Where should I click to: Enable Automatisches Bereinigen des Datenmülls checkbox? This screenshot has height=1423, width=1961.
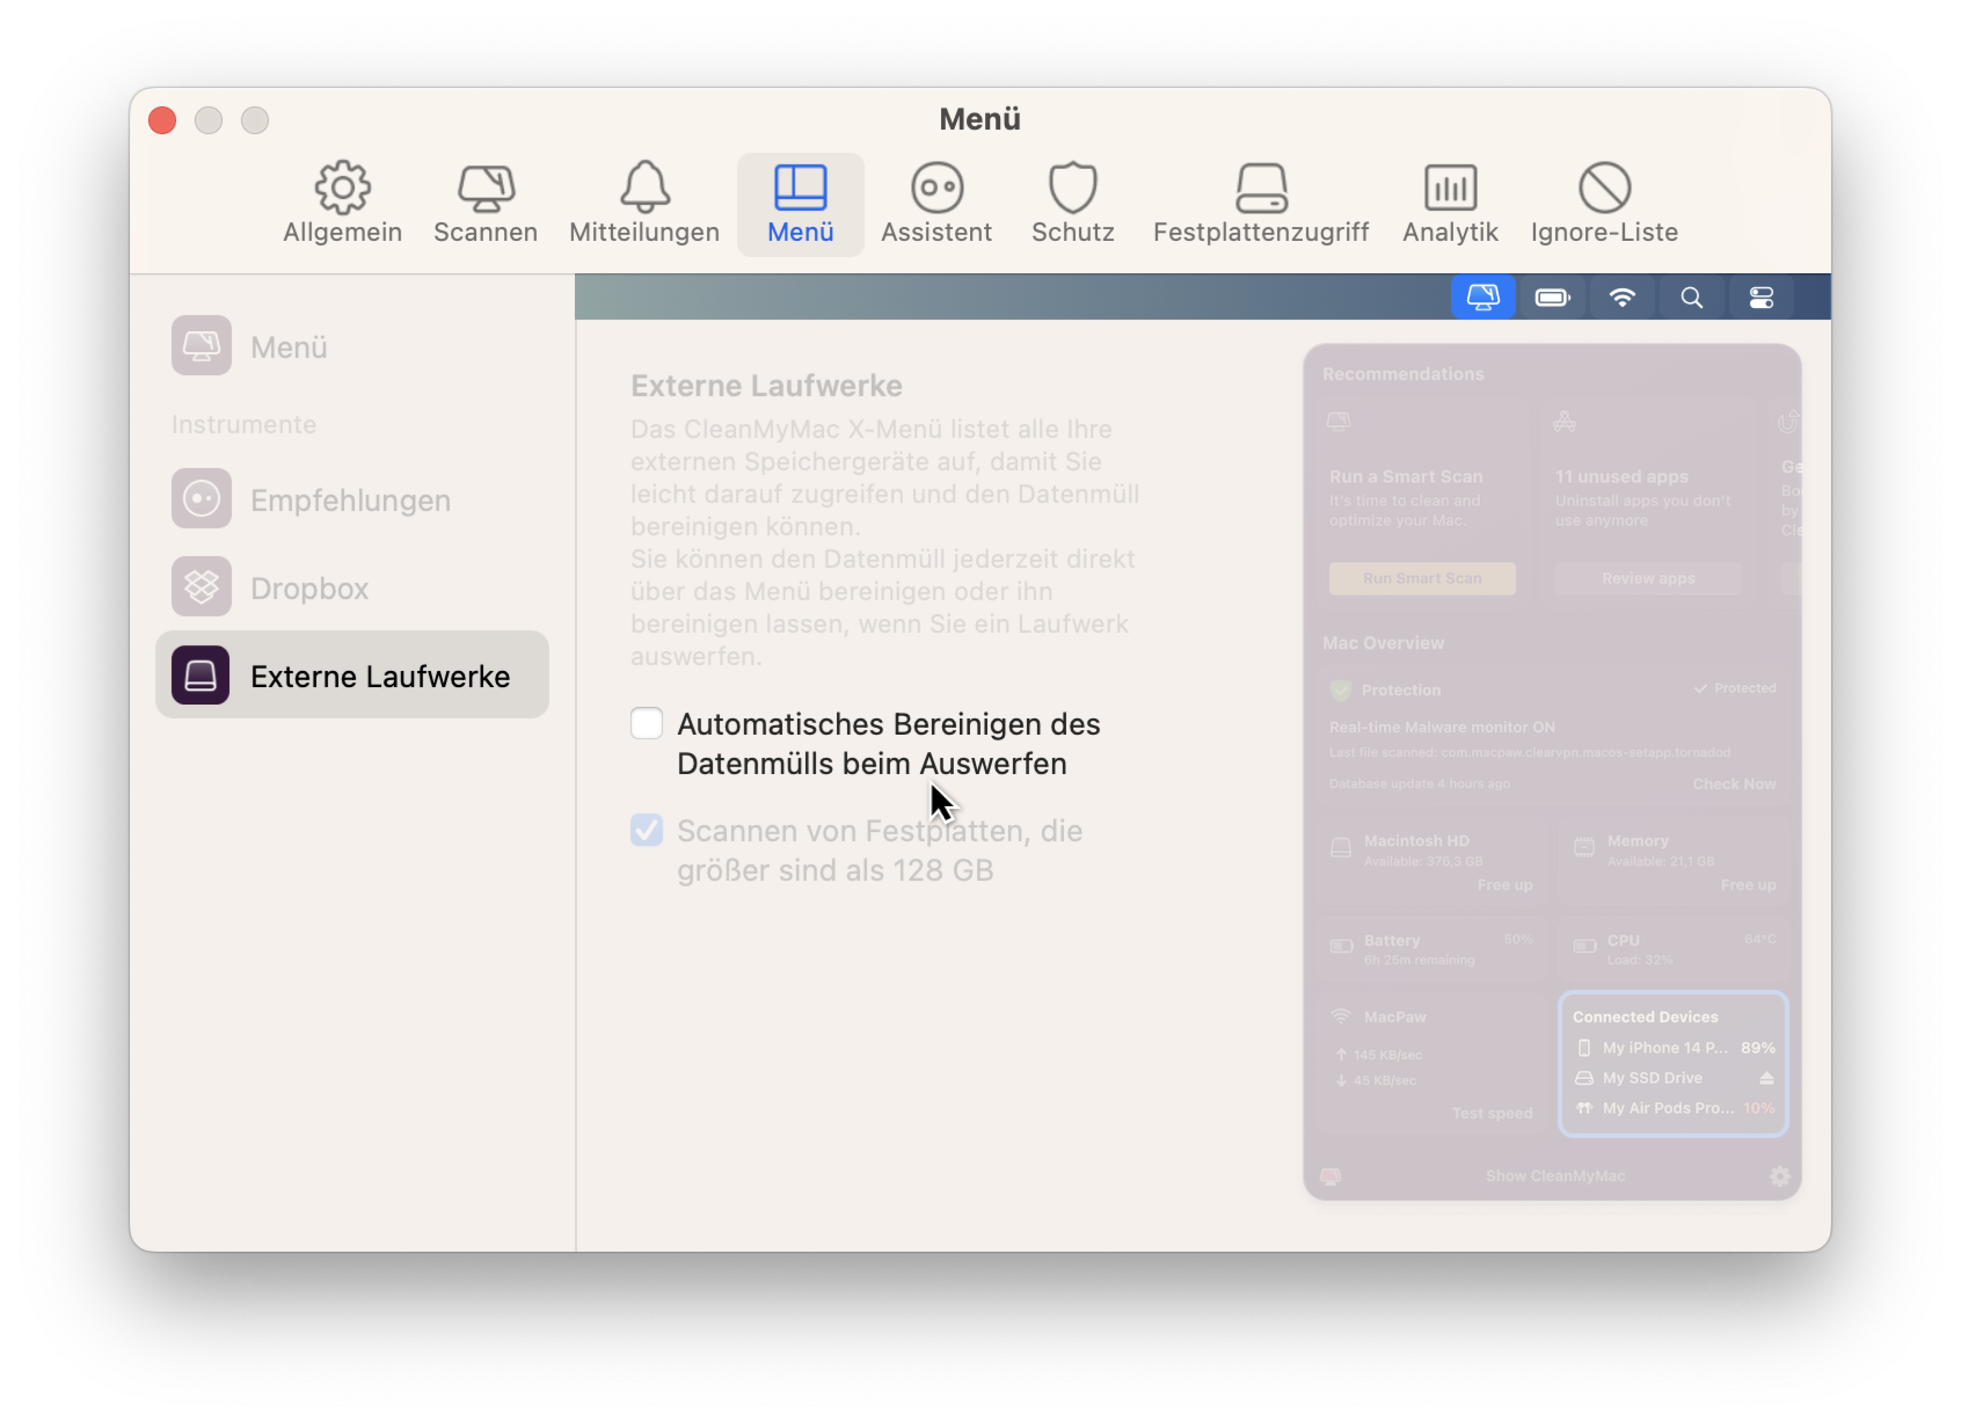[x=646, y=724]
